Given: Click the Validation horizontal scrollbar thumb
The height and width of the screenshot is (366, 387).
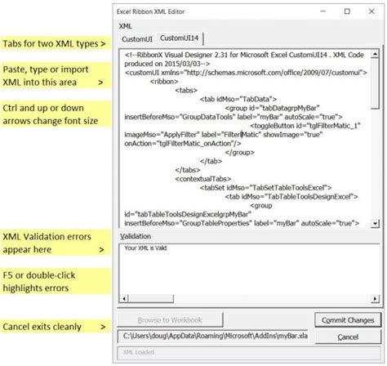Looking at the screenshot, I should tap(151, 299).
